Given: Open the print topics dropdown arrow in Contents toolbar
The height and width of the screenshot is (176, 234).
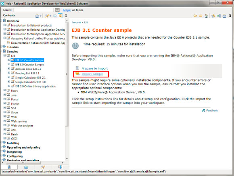Looking at the screenshot, I should coord(40,16).
